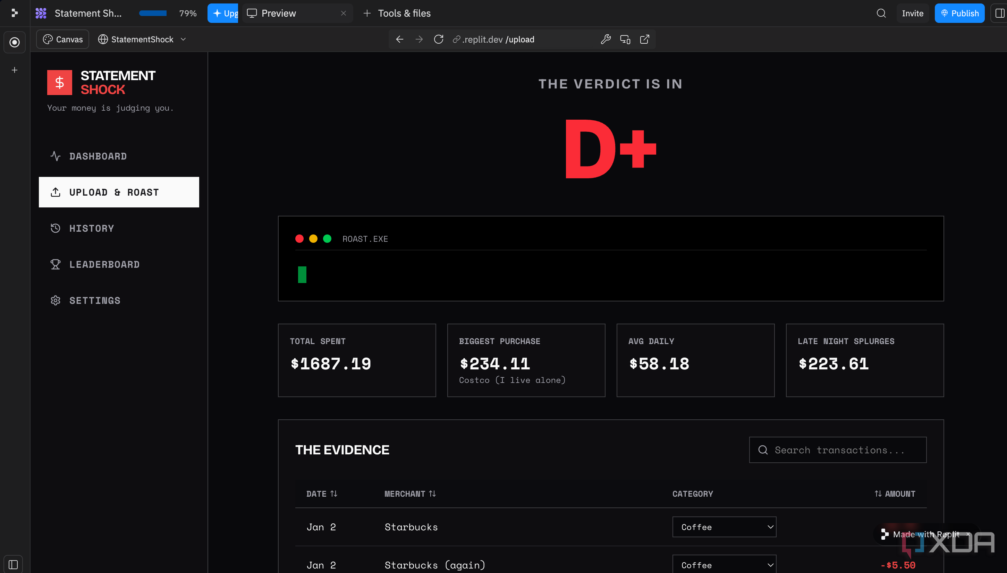
Task: Open the Statement Shock project icon
Action: 41,14
